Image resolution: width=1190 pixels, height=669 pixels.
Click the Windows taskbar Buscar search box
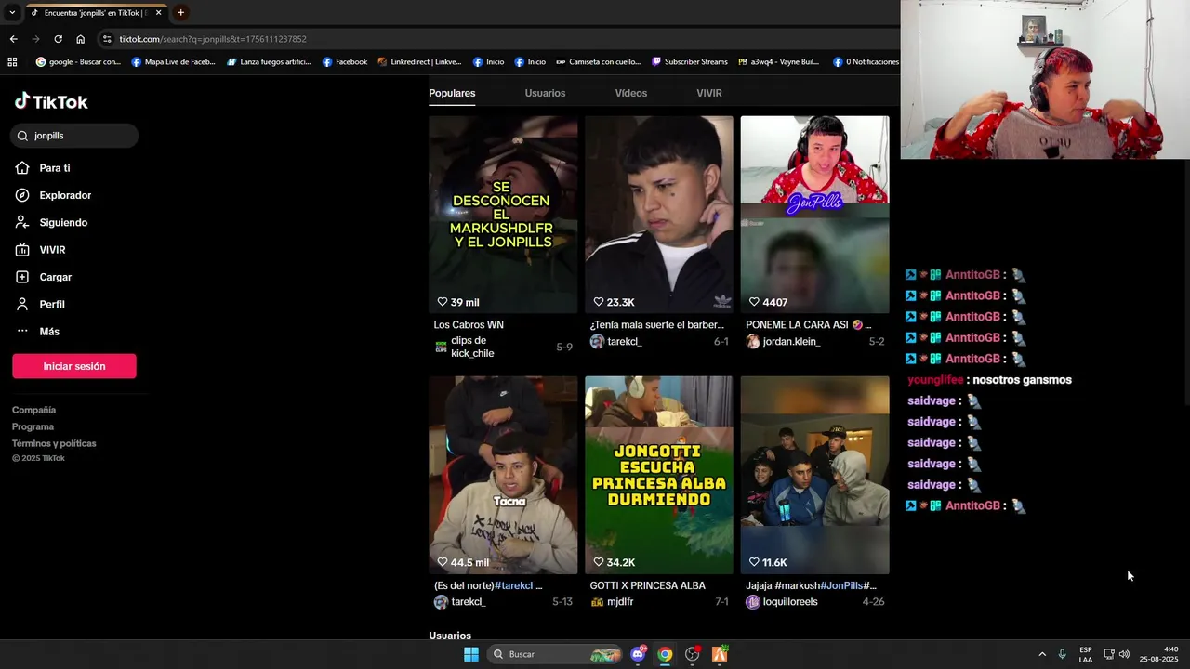coord(553,654)
